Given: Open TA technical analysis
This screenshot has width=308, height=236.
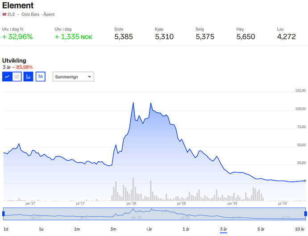Looking at the screenshot, I should 41,76.
